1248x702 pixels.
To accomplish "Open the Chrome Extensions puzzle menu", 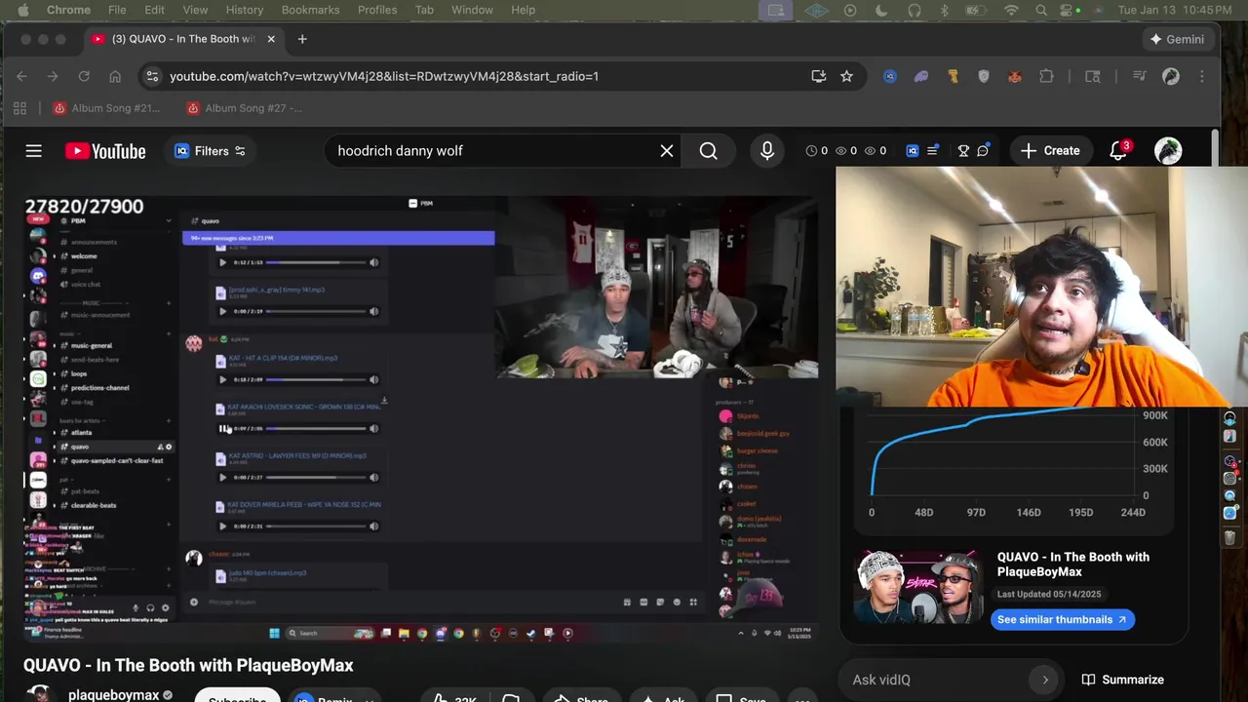I will 1046,76.
